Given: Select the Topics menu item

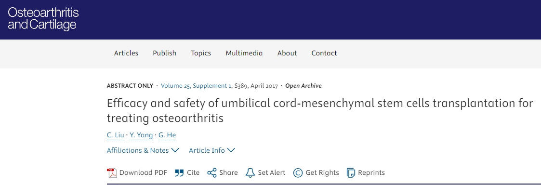Looking at the screenshot, I should click(x=201, y=53).
